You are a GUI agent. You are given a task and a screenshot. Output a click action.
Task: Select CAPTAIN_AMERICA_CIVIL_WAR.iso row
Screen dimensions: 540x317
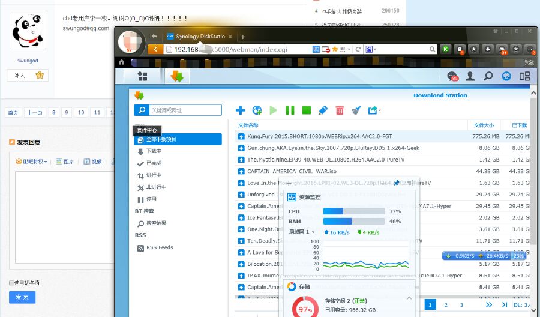(x=382, y=171)
